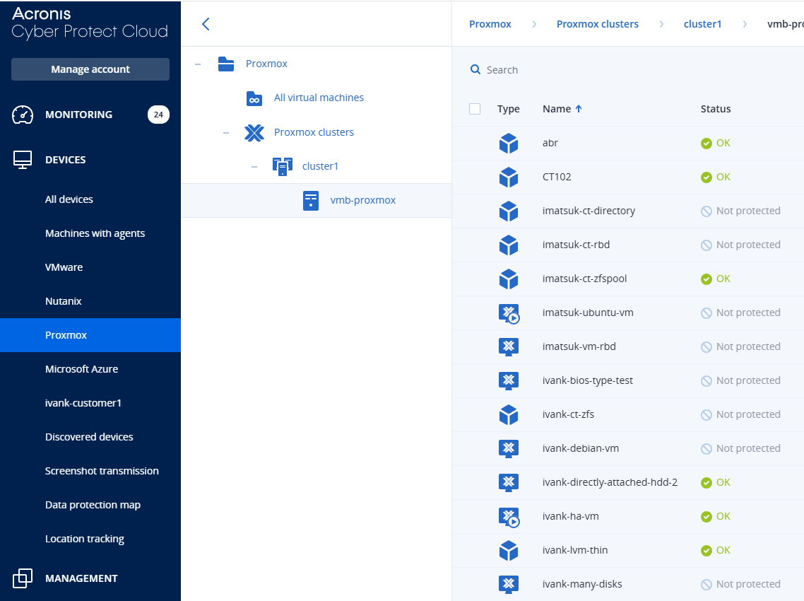
Task: Click Not protected status of ivank-debian-vm
Action: (741, 448)
